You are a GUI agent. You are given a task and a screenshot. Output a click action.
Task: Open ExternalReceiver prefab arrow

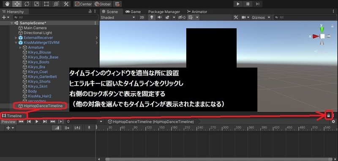(96, 38)
